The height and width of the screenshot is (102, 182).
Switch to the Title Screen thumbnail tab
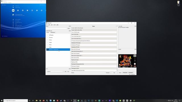[x=125, y=73]
